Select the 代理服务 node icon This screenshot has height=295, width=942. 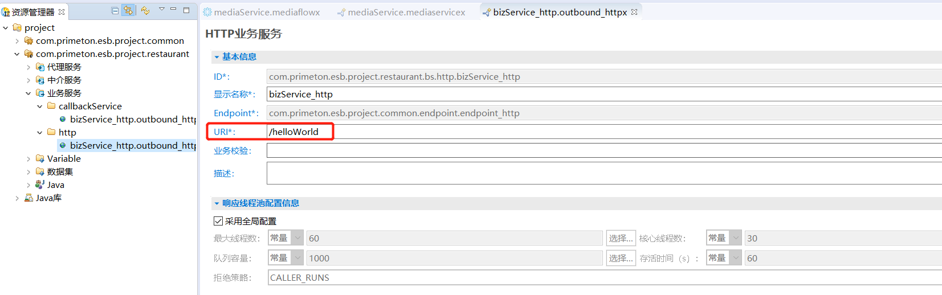point(40,67)
